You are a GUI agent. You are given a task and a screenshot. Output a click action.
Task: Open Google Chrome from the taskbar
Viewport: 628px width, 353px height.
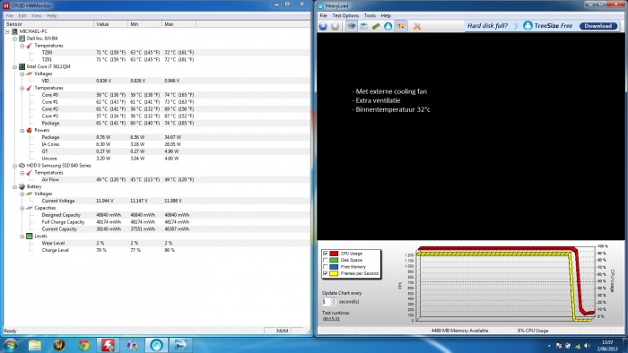83,345
